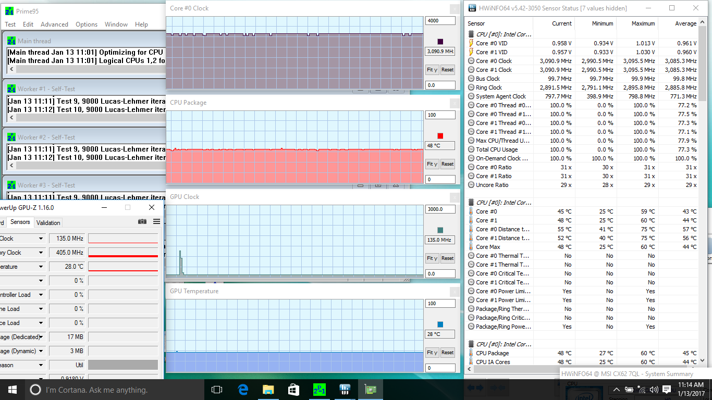
Task: Click HWiNFO Maximum column header
Action: tap(637, 23)
